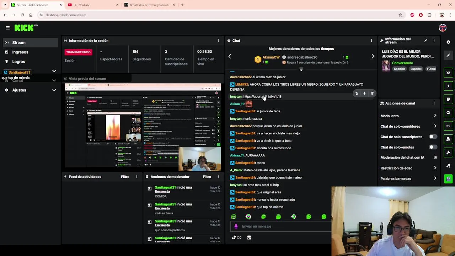Image resolution: width=455 pixels, height=256 pixels.
Task: Click the pencil icon in the right sidebar
Action: (x=448, y=55)
